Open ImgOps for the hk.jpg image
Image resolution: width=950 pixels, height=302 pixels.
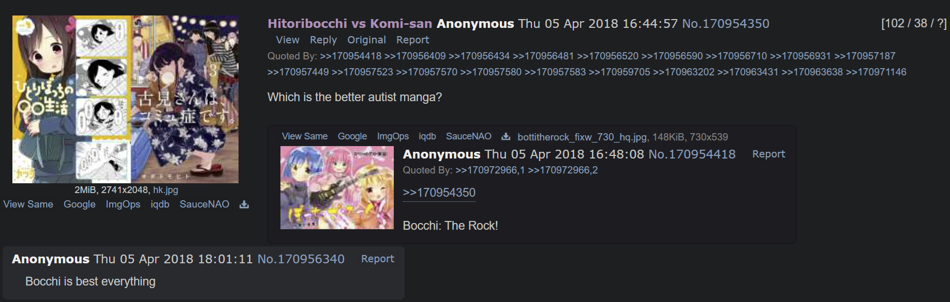[123, 204]
